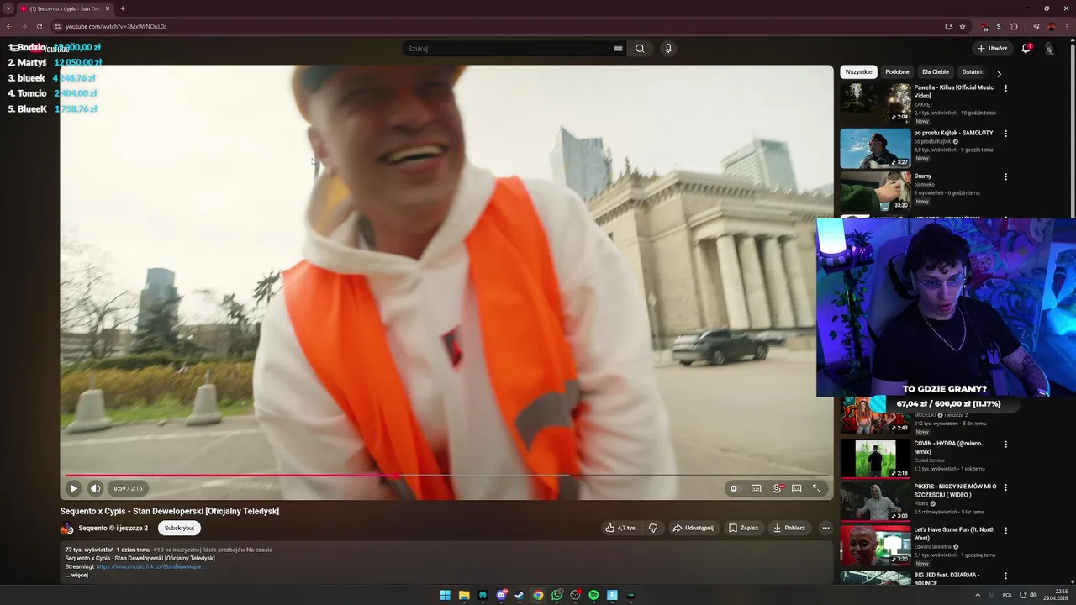This screenshot has width=1076, height=605.
Task: Open more actions menu beside Pobierz
Action: pos(825,528)
